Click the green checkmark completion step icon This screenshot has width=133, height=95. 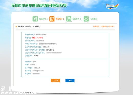point(86,19)
